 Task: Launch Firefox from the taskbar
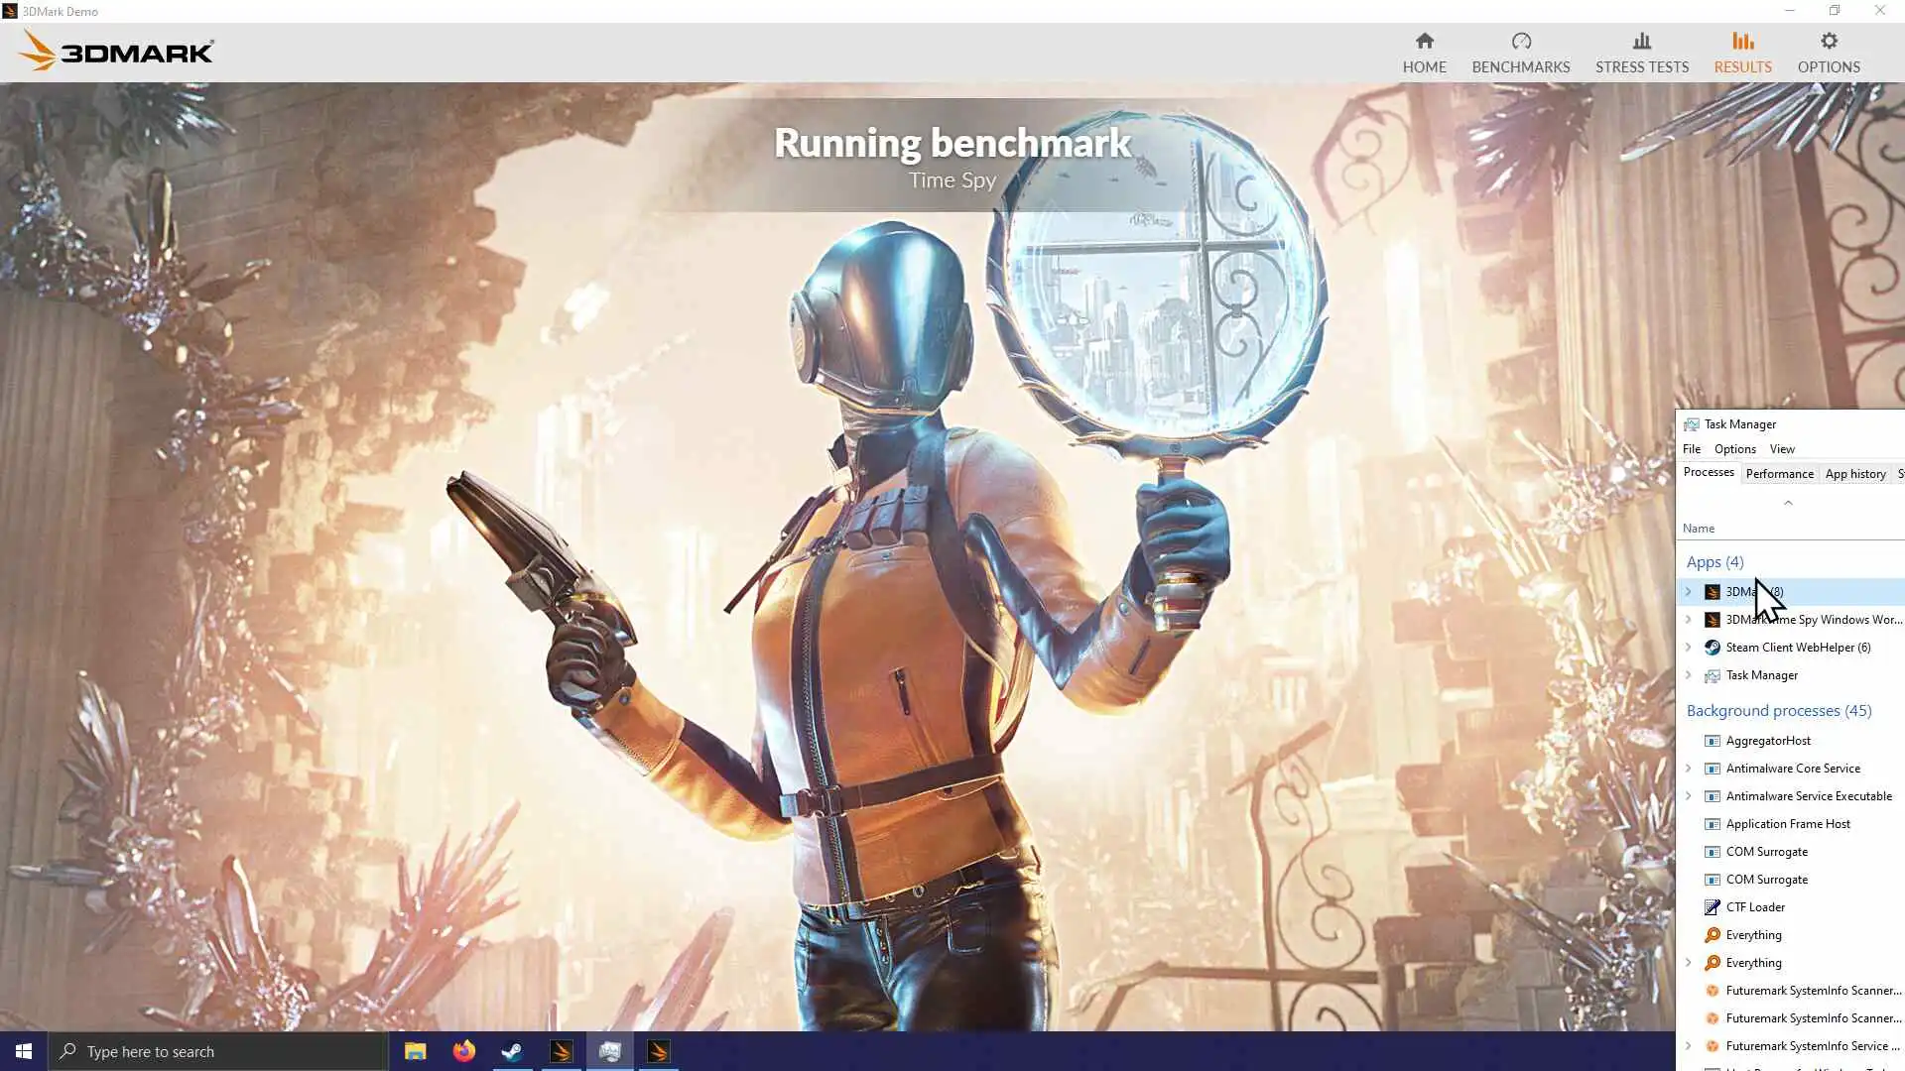tap(463, 1051)
